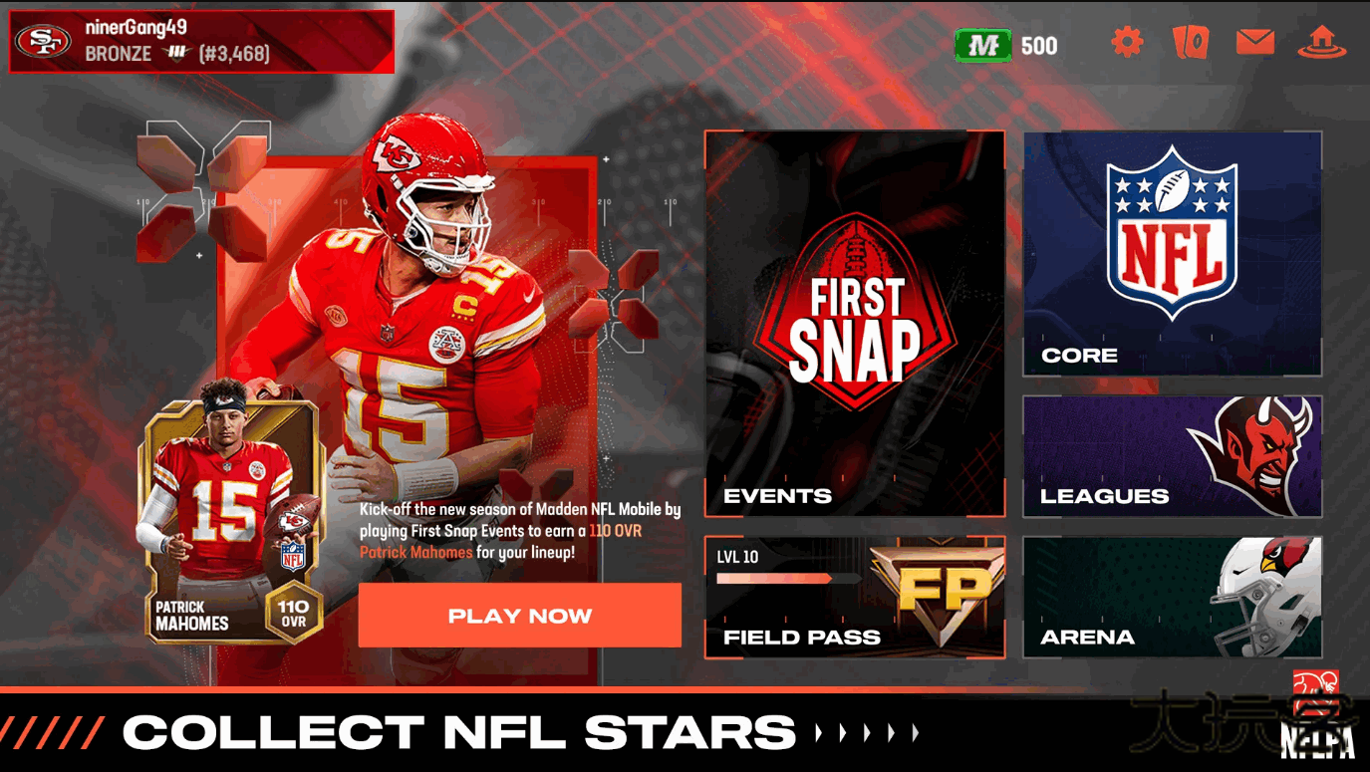Viewport: 1370px width, 772px height.
Task: Click the home stadium upload icon
Action: point(1321,42)
